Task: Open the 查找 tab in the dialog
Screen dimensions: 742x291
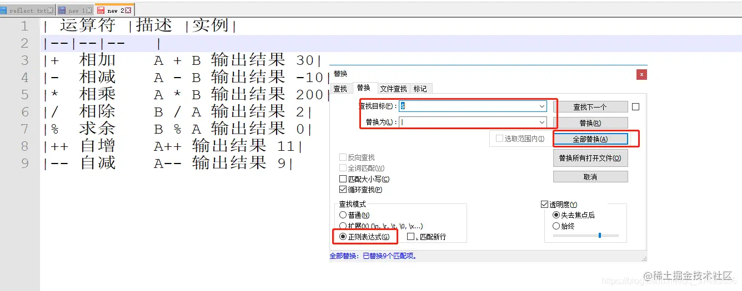Action: point(340,89)
